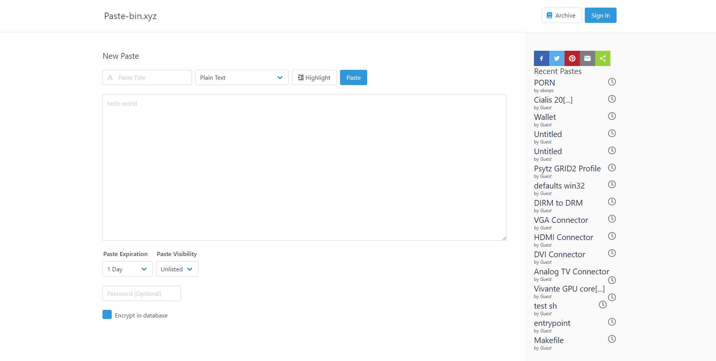716x361 pixels.
Task: Open the PORN recent paste
Action: [x=544, y=83]
